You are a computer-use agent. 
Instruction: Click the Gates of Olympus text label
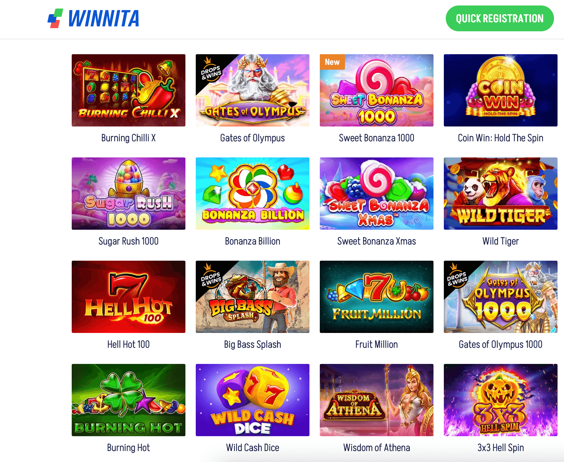pos(253,138)
